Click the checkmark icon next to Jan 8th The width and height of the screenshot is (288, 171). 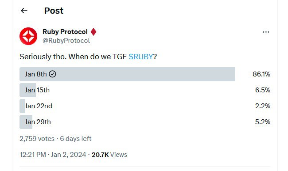(x=53, y=74)
